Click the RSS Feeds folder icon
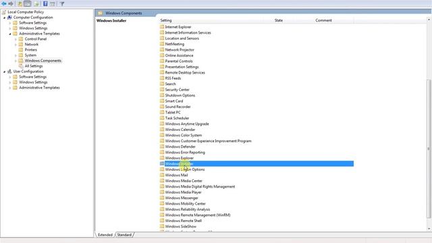The width and height of the screenshot is (432, 243). click(162, 78)
